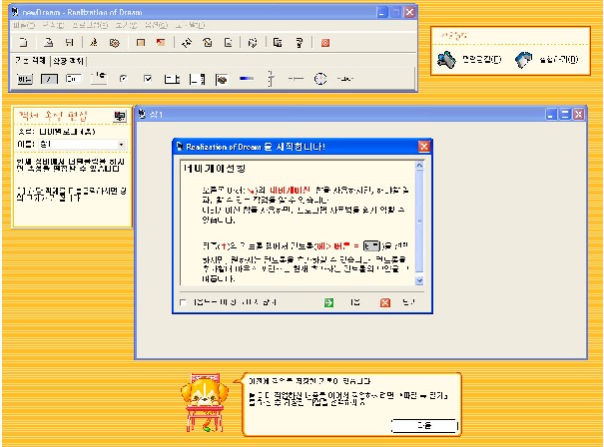Click the green arrow next button in dialog
This screenshot has width=604, height=447.
coord(328,300)
